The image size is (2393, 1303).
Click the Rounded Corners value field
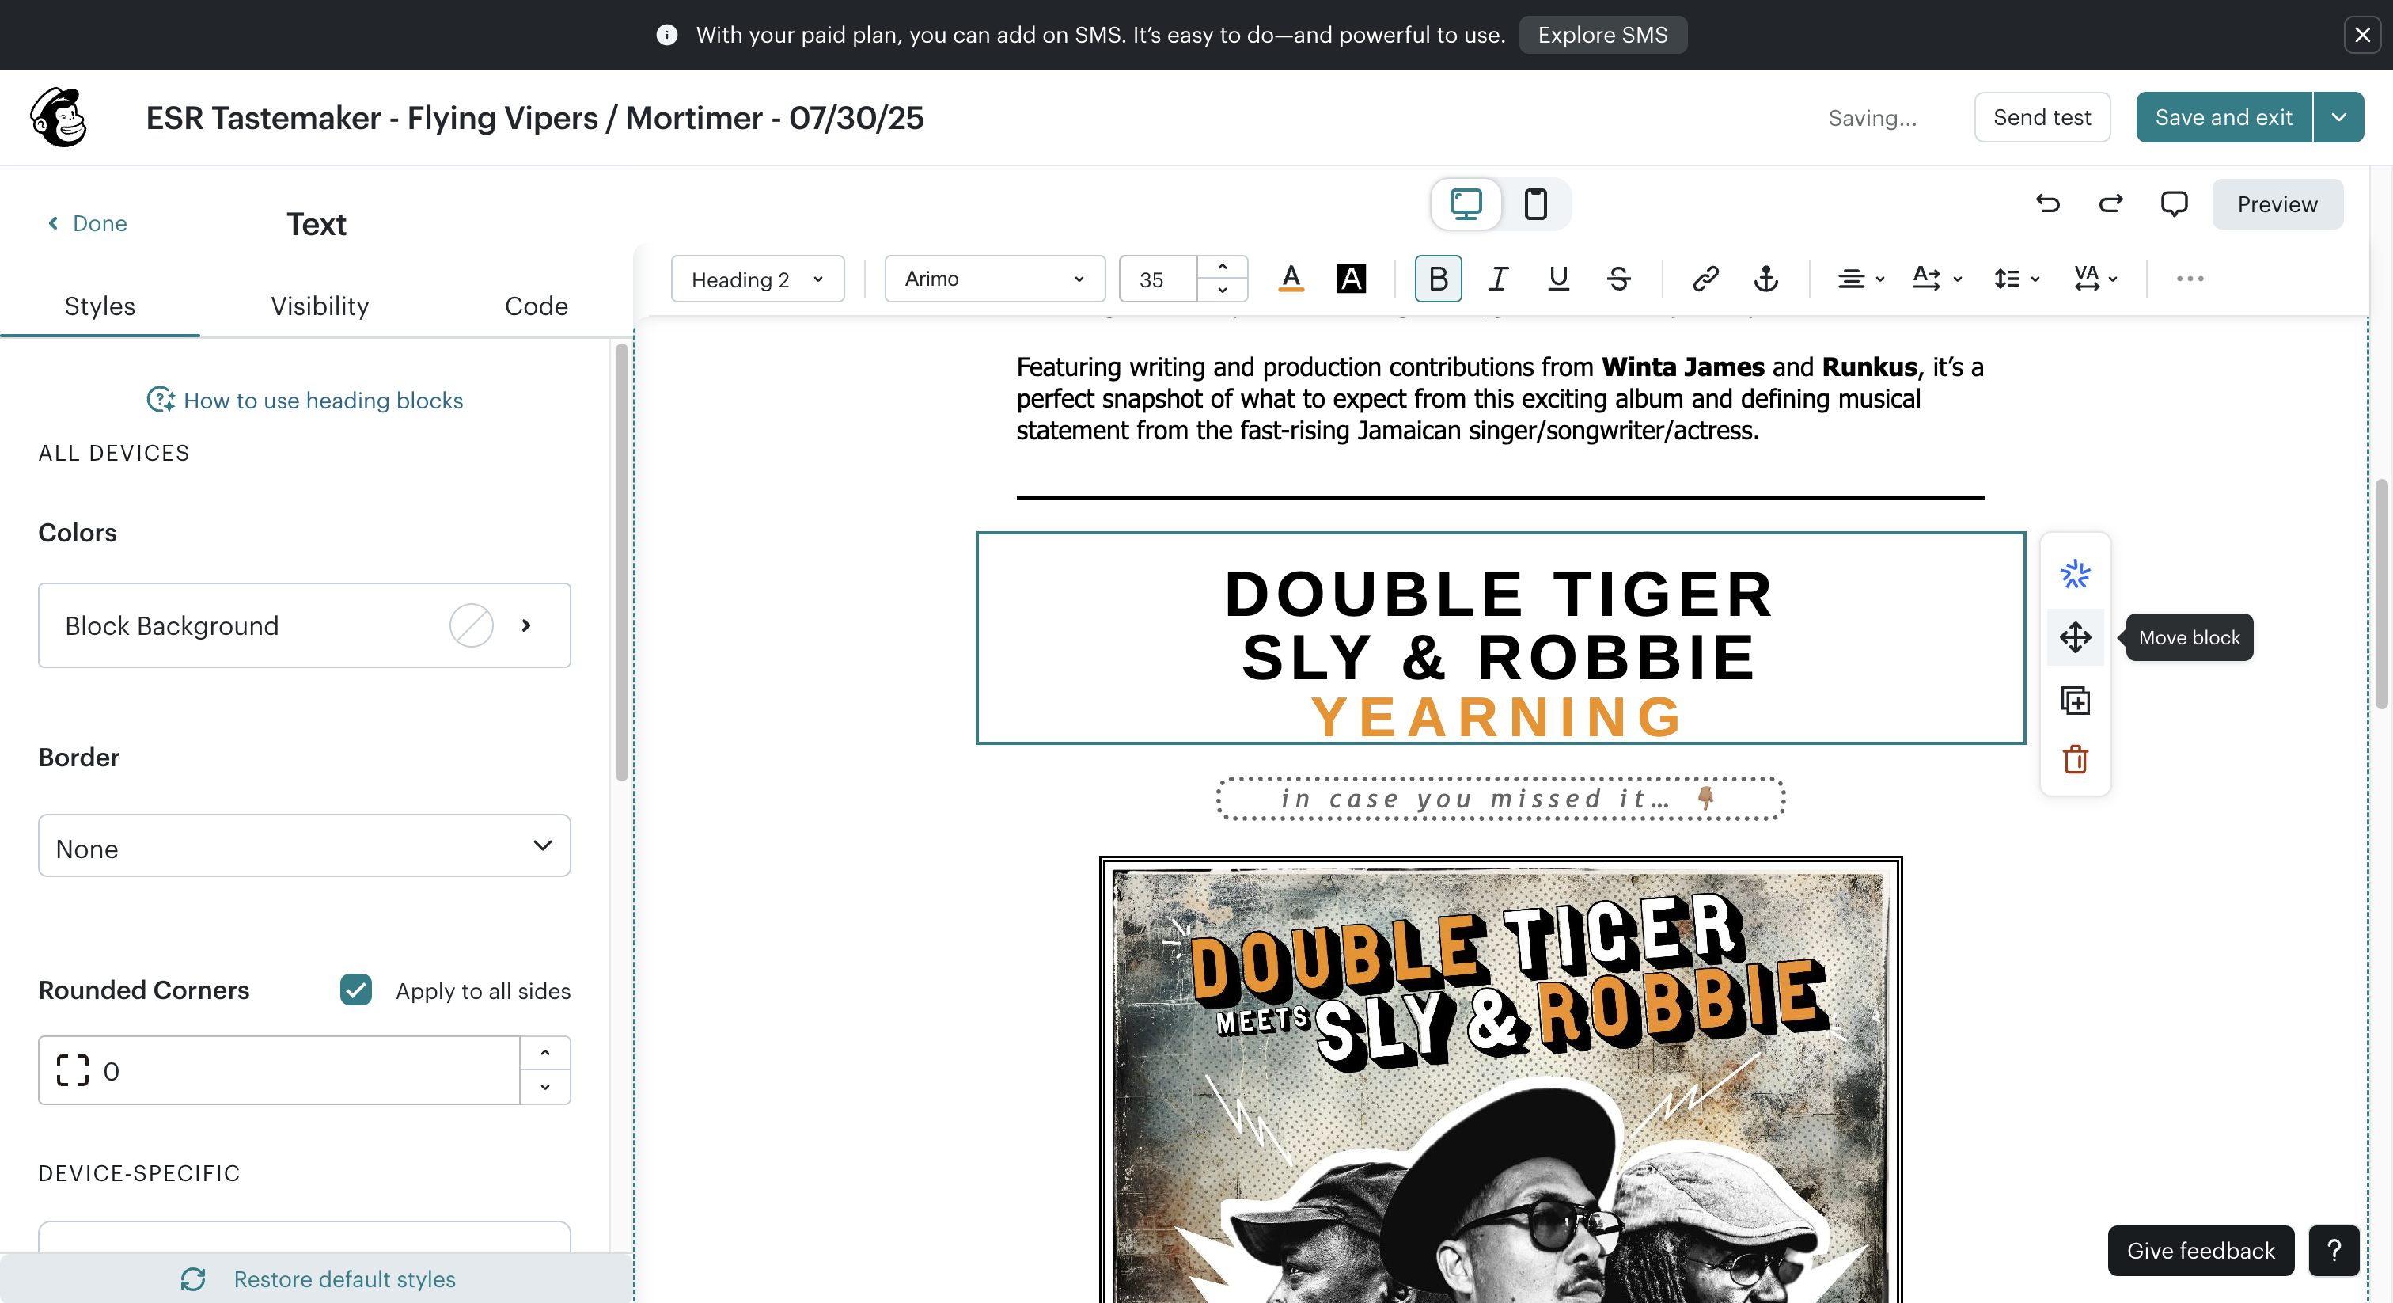(279, 1070)
